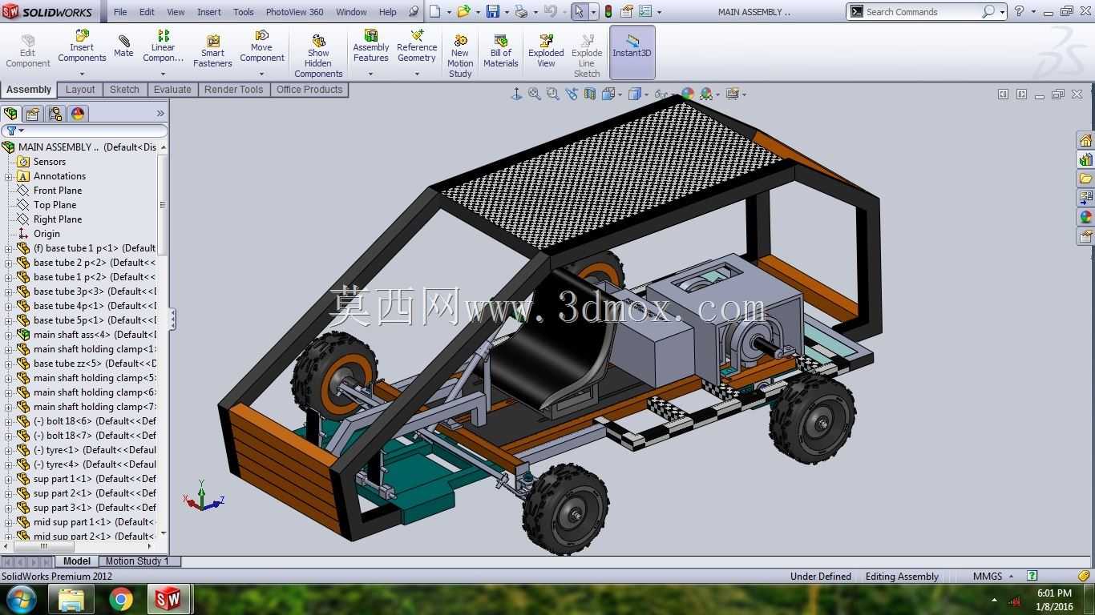The height and width of the screenshot is (615, 1095).
Task: Toggle the Instant3D button
Action: [x=632, y=52]
